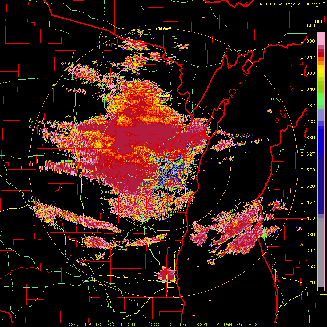Screen dimensions: 327x327
Task: Pick the bright green color bar segment
Action: click(x=321, y=99)
